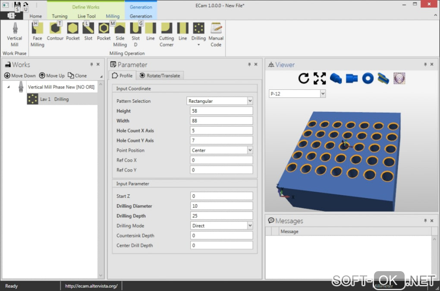Image resolution: width=440 pixels, height=291 pixels.
Task: Switch to the isometric view icon in Viewer
Action: click(x=336, y=79)
